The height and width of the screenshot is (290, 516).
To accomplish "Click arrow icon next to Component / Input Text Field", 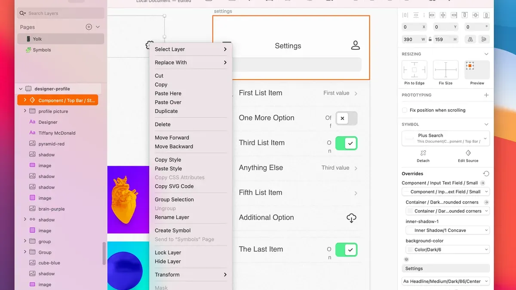I will coord(482,183).
